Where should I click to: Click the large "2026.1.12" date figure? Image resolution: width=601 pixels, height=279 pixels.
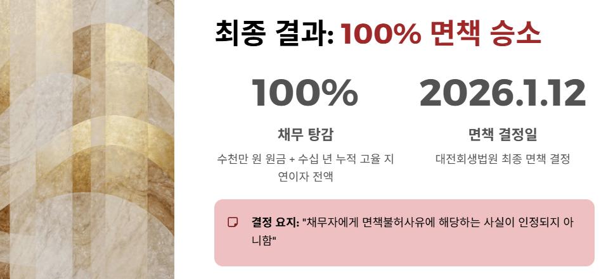click(503, 93)
